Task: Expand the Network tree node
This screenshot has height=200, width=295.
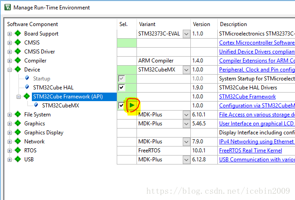Action: pos(9,142)
